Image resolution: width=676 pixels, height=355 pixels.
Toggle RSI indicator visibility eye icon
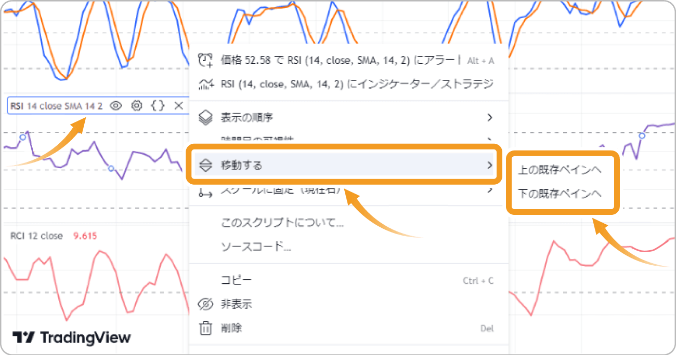(x=115, y=106)
